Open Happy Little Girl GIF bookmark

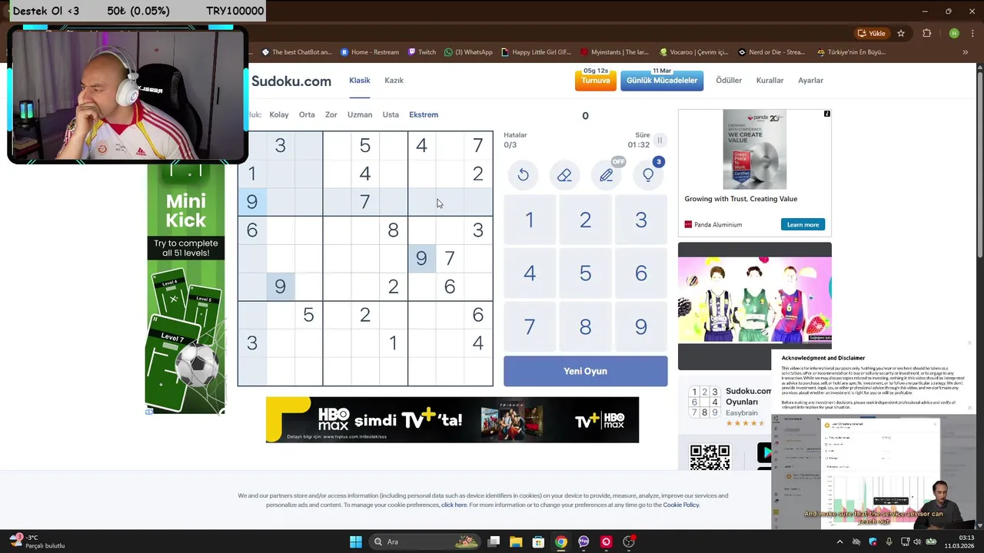[537, 52]
